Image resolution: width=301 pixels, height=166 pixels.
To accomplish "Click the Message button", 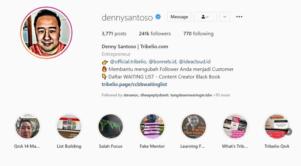I will coord(179,17).
